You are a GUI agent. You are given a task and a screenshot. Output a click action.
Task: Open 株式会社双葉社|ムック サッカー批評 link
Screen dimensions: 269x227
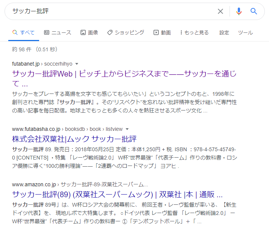(x=74, y=139)
